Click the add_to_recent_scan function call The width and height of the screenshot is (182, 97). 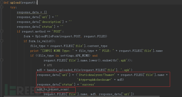pos(52,89)
